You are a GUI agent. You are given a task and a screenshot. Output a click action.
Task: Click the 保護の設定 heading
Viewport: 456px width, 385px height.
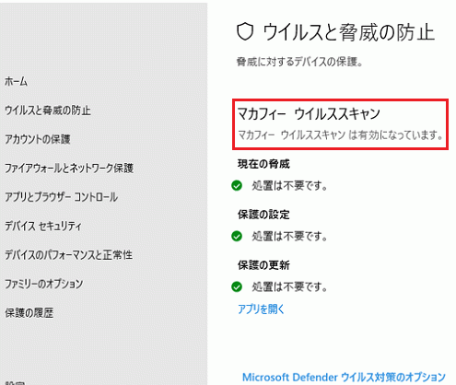point(263,215)
